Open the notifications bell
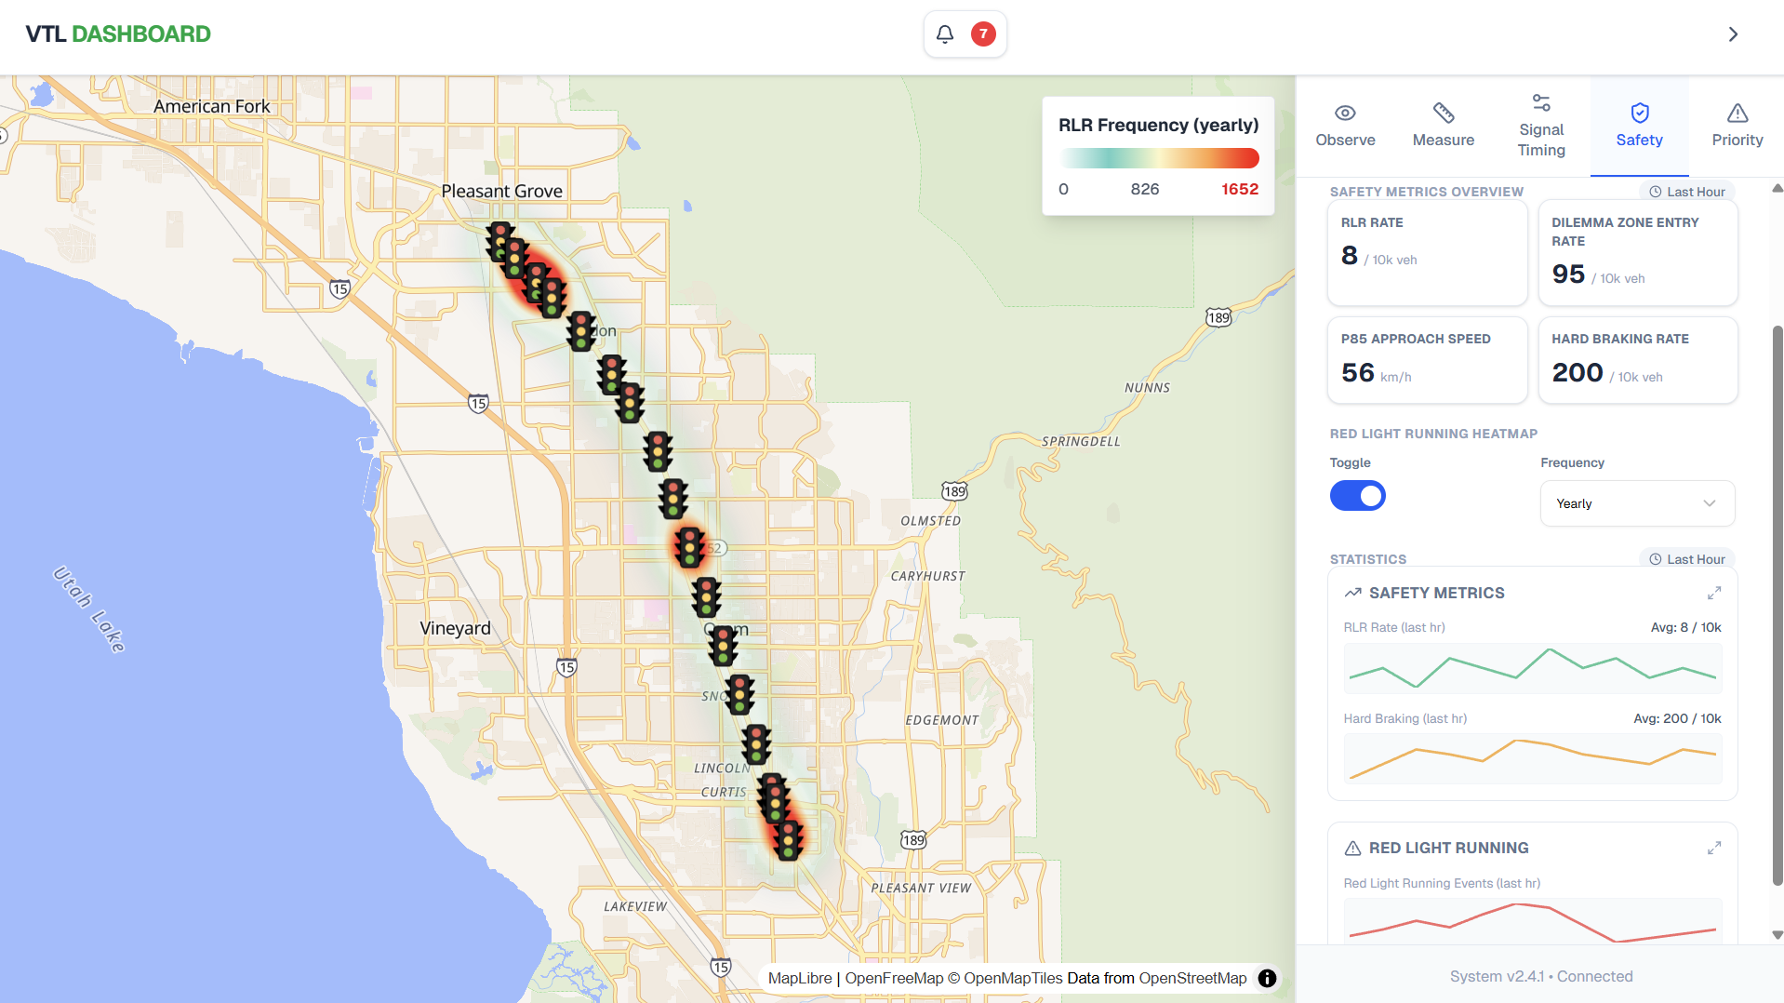The width and height of the screenshot is (1784, 1003). 944,34
